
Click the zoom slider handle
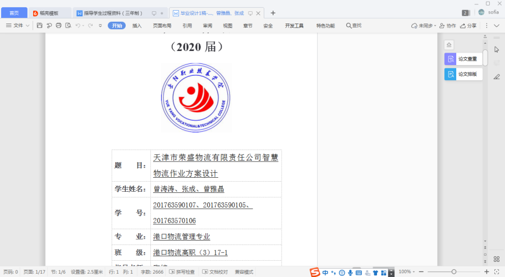coord(454,272)
